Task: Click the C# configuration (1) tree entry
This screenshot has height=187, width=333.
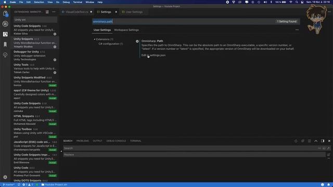Action: (111, 44)
